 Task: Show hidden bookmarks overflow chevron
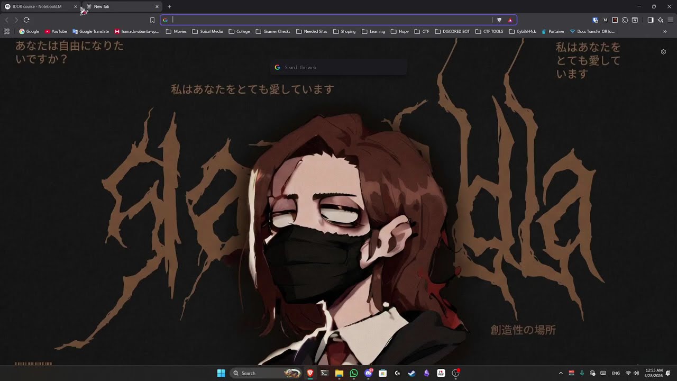click(x=665, y=31)
